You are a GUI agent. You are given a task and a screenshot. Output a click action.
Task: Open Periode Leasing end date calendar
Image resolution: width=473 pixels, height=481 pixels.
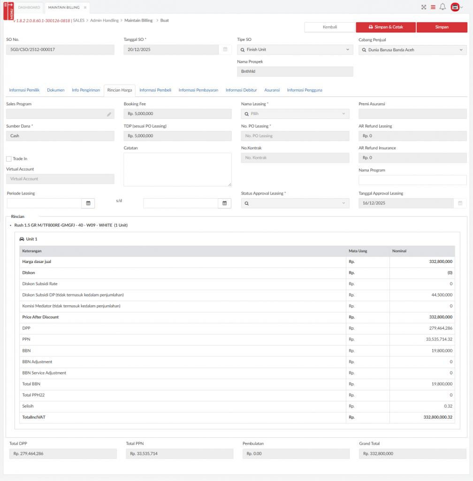pos(225,203)
